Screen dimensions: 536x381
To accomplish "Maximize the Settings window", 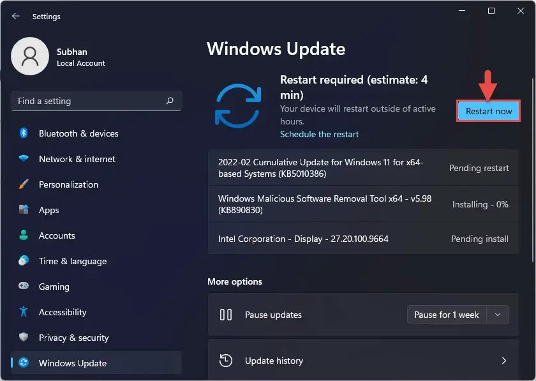I will pyautogui.click(x=491, y=11).
